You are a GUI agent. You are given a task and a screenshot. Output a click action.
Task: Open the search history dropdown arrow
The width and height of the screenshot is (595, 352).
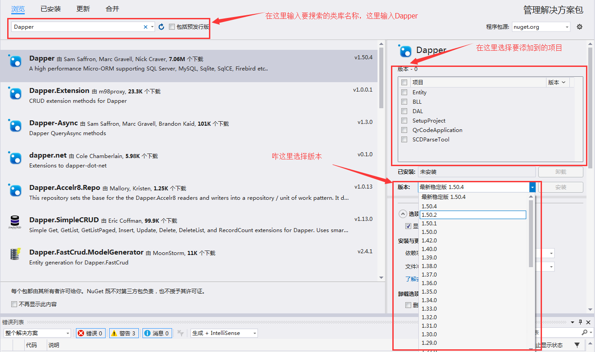152,27
